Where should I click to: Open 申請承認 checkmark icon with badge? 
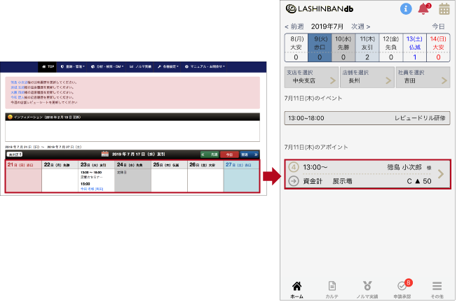(x=402, y=288)
